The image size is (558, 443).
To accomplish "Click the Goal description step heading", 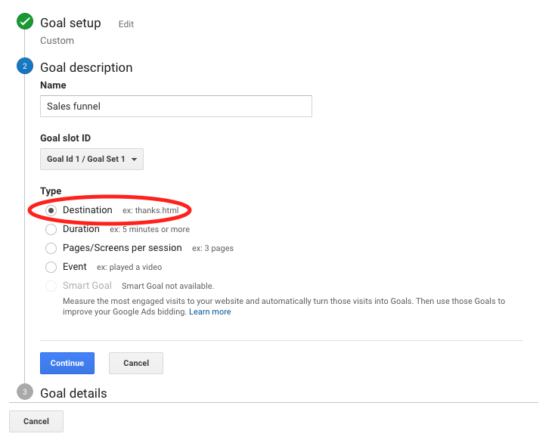I will coord(86,67).
